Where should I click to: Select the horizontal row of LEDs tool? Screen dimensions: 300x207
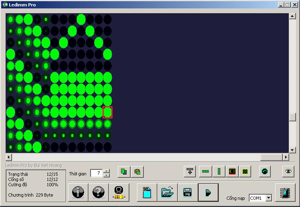[x=205, y=171]
